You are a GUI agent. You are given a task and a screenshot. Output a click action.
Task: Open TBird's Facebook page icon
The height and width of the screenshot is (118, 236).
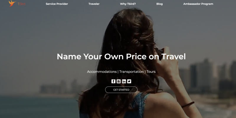click(x=113, y=81)
